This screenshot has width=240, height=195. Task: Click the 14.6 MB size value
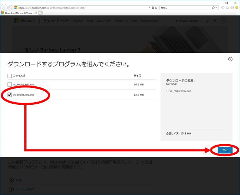139,84
